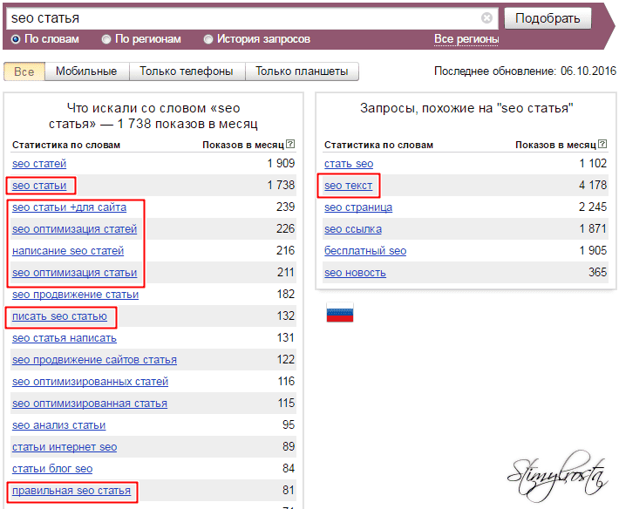Select the По регионам radio button

click(x=106, y=39)
